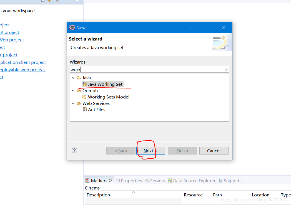Clear the wizard filter text
291x205 pixels.
coord(226,70)
